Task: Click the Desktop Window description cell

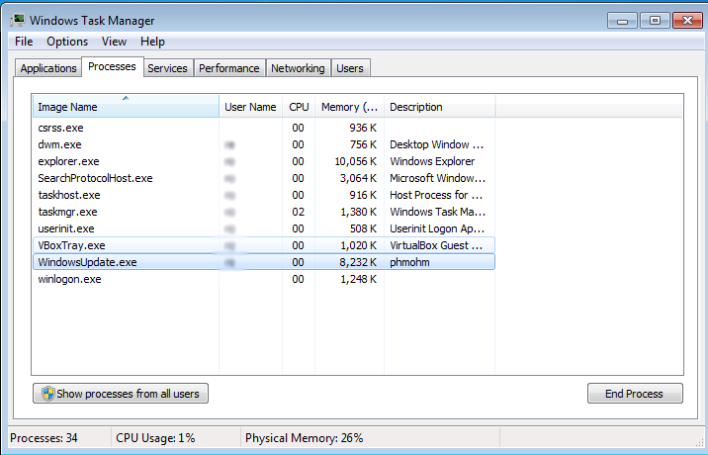Action: click(437, 144)
